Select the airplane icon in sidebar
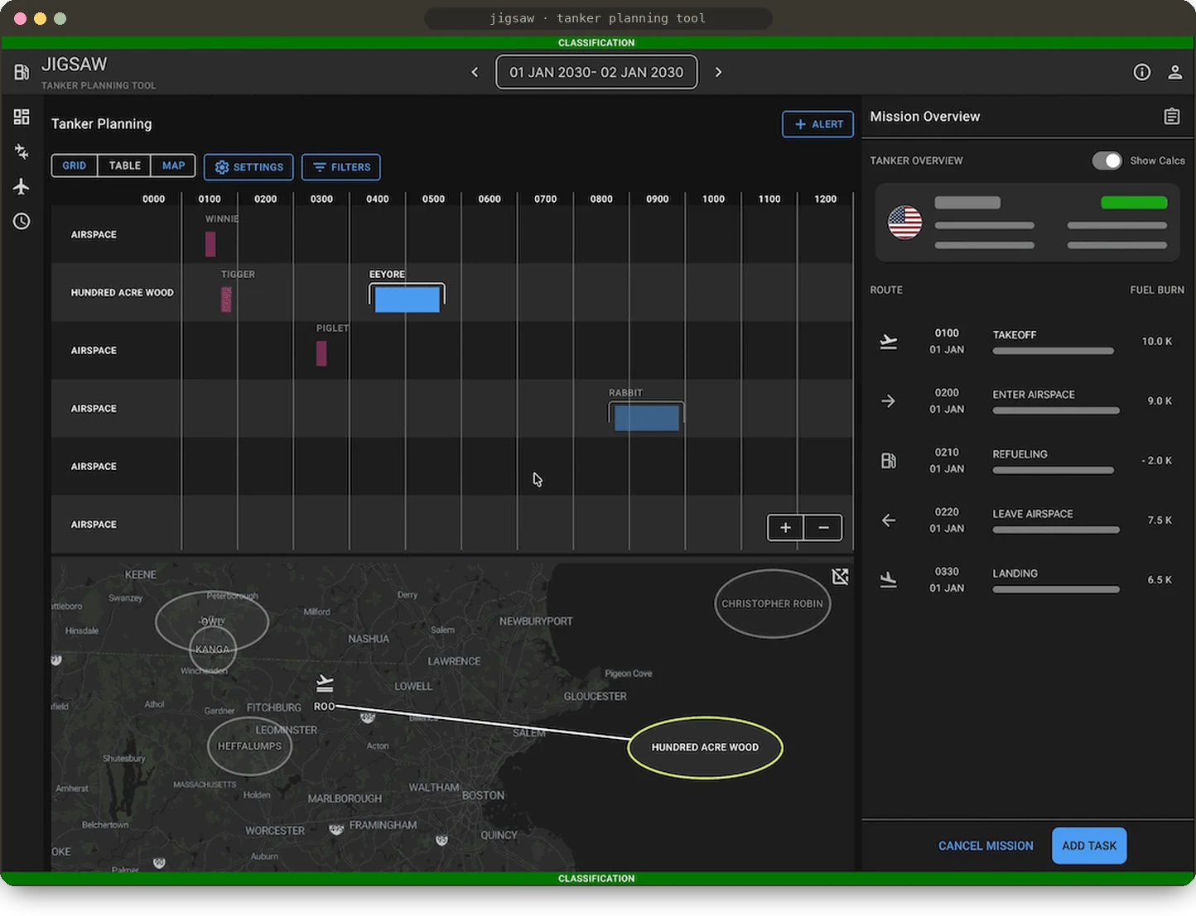 [22, 186]
